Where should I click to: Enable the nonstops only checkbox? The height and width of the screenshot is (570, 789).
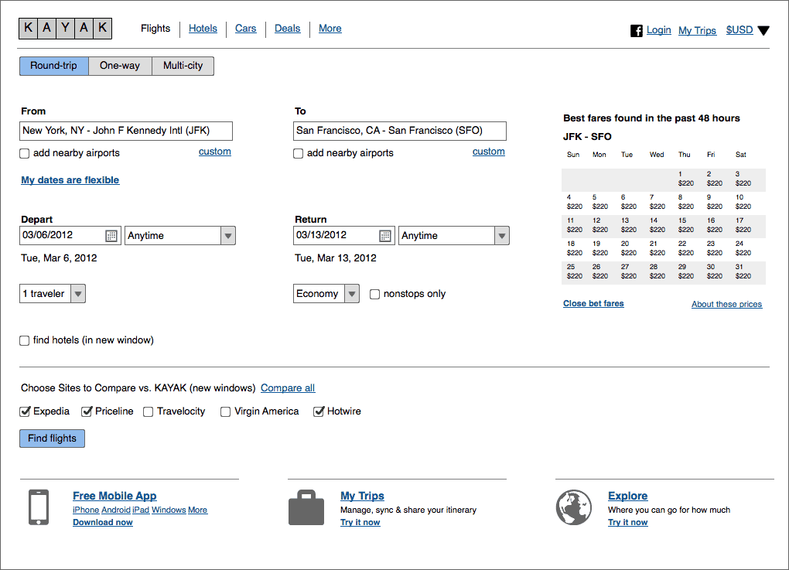(x=375, y=295)
